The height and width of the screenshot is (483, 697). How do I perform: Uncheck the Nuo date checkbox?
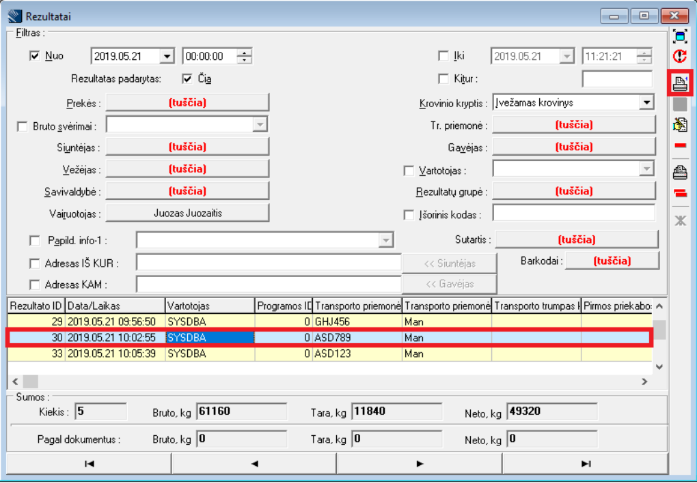click(36, 57)
